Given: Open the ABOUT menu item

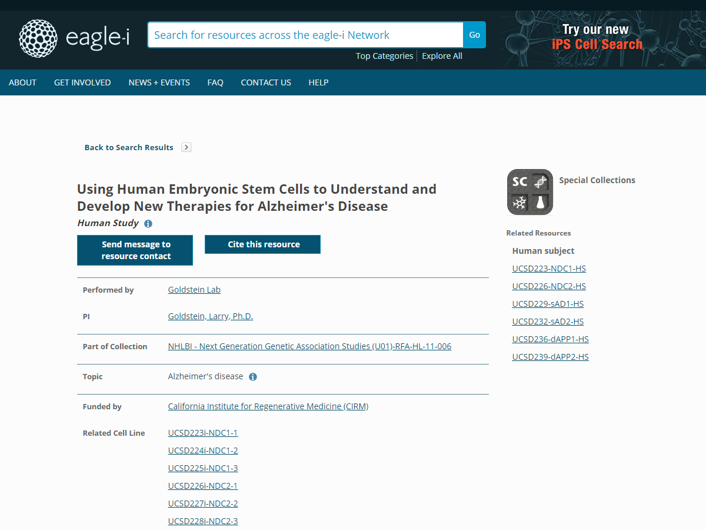Looking at the screenshot, I should (x=22, y=82).
